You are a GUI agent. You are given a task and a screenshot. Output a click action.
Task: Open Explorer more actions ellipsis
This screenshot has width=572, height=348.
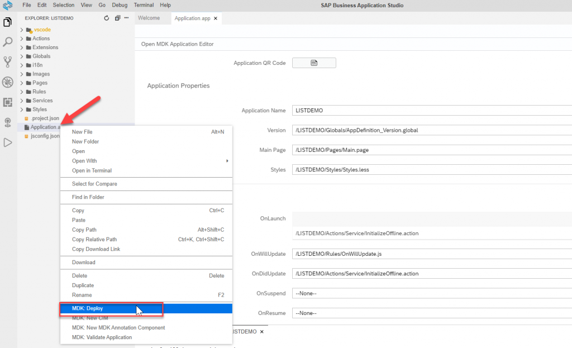pos(126,18)
